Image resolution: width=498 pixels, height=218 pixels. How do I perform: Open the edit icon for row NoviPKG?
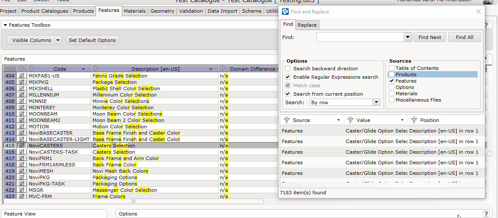[22, 177]
